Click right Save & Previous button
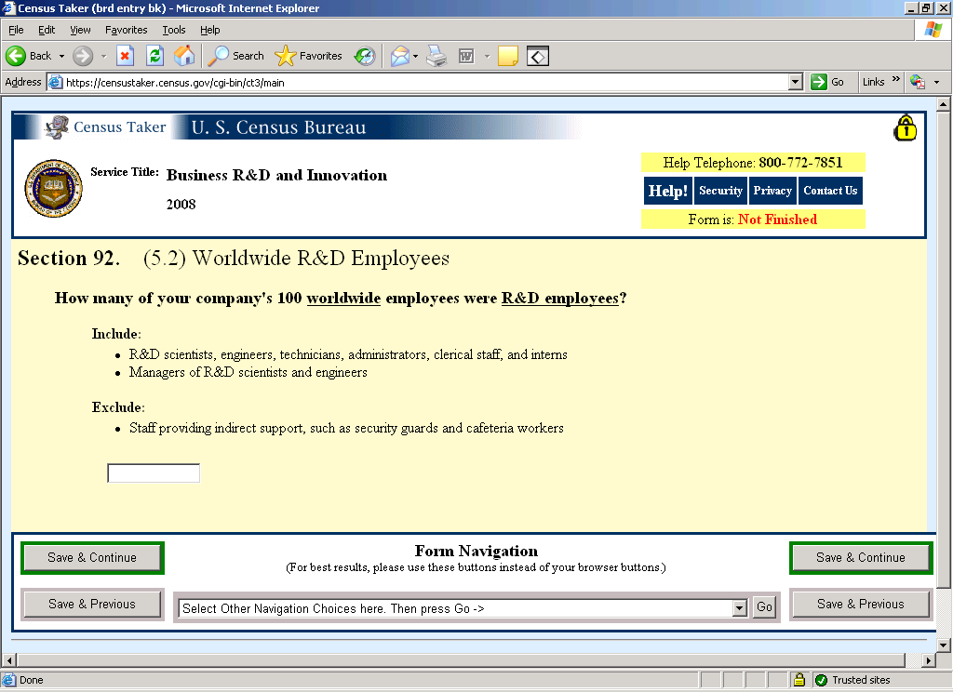The height and width of the screenshot is (692, 953). pyautogui.click(x=861, y=604)
